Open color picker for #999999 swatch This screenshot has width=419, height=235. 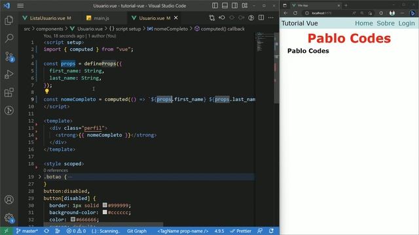click(x=105, y=205)
